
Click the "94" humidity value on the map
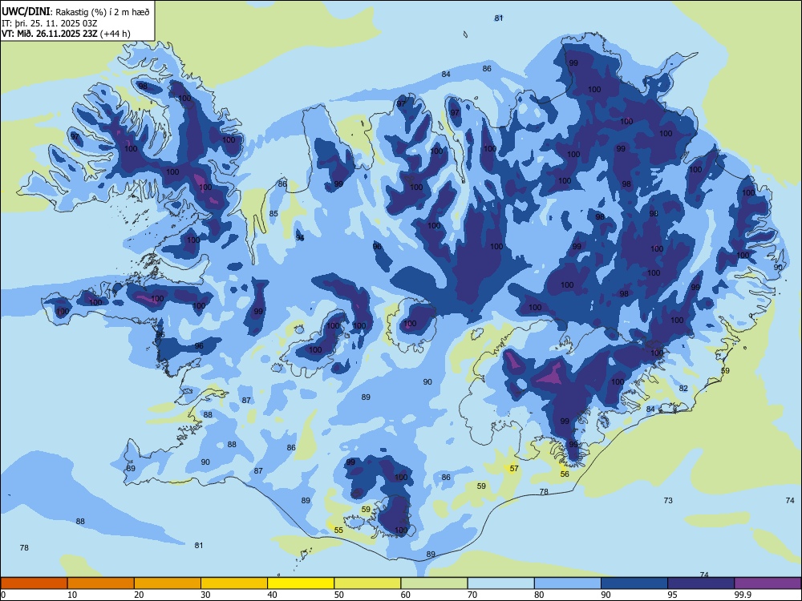point(300,238)
